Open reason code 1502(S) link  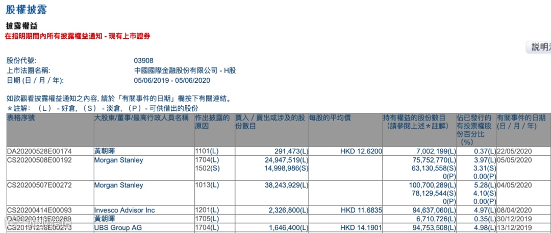207,169
